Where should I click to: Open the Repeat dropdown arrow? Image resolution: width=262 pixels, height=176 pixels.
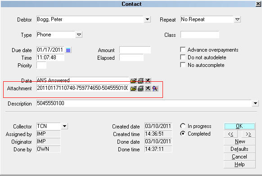(x=237, y=19)
